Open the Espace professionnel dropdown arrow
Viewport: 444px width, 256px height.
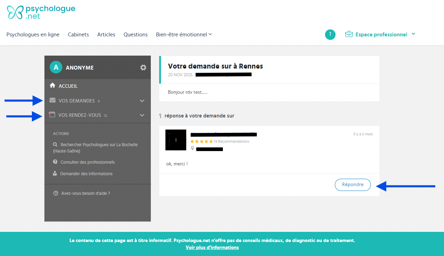413,34
